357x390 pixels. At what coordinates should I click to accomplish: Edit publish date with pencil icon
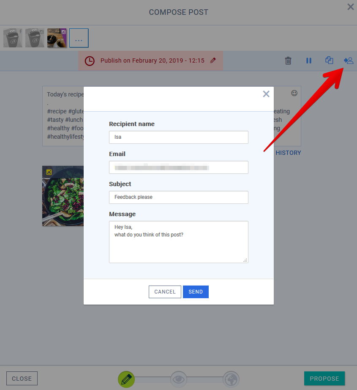point(213,60)
